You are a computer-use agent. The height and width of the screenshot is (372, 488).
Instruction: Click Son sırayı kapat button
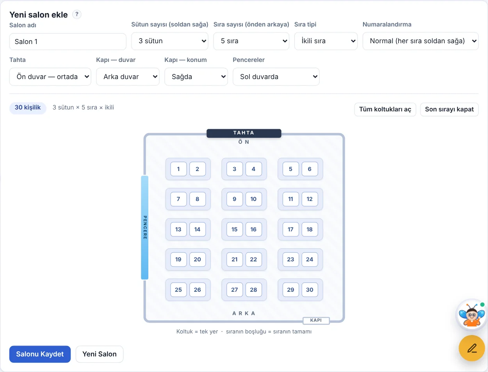[449, 109]
